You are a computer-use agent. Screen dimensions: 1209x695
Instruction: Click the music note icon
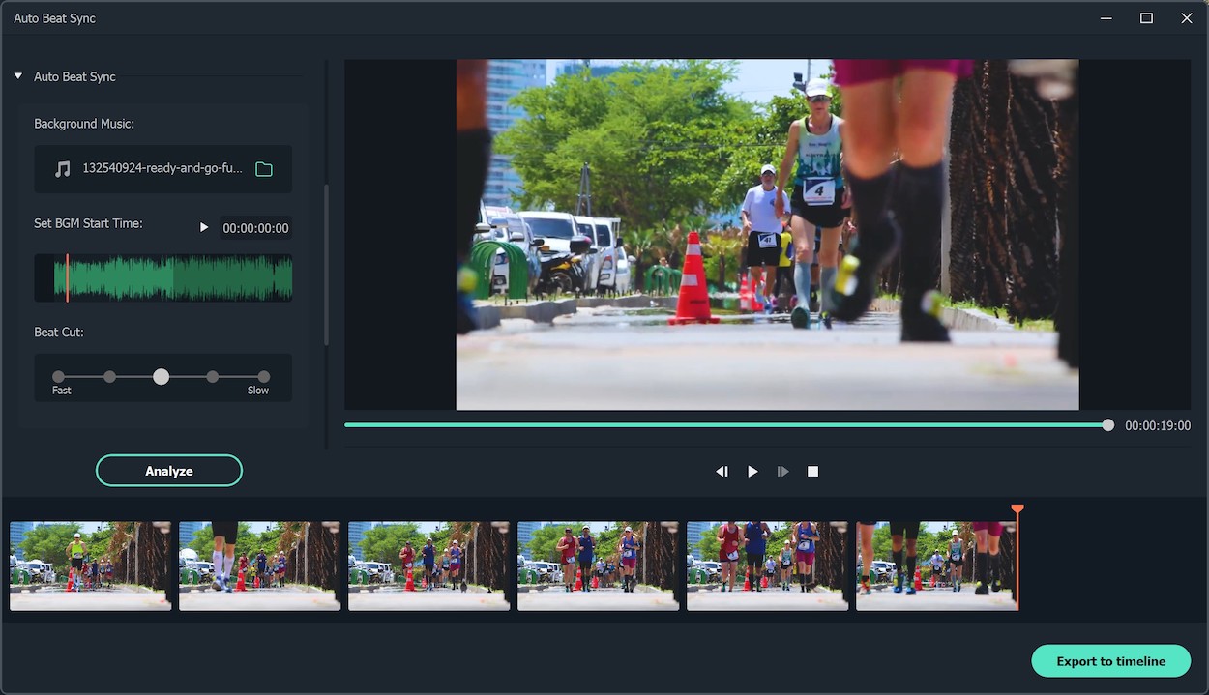click(x=63, y=169)
